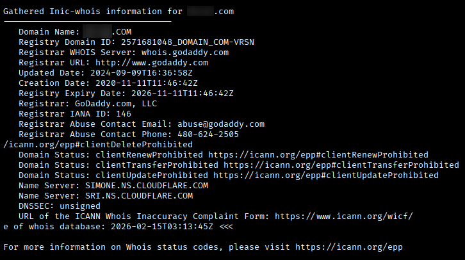Click the whois database update timestamp
465x260 pixels.
(162, 227)
